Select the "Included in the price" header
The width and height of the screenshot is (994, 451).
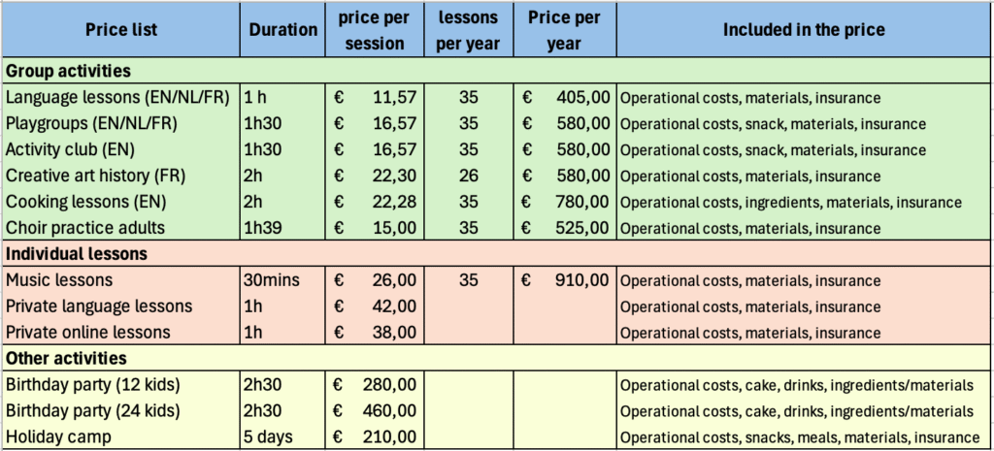pyautogui.click(x=804, y=30)
